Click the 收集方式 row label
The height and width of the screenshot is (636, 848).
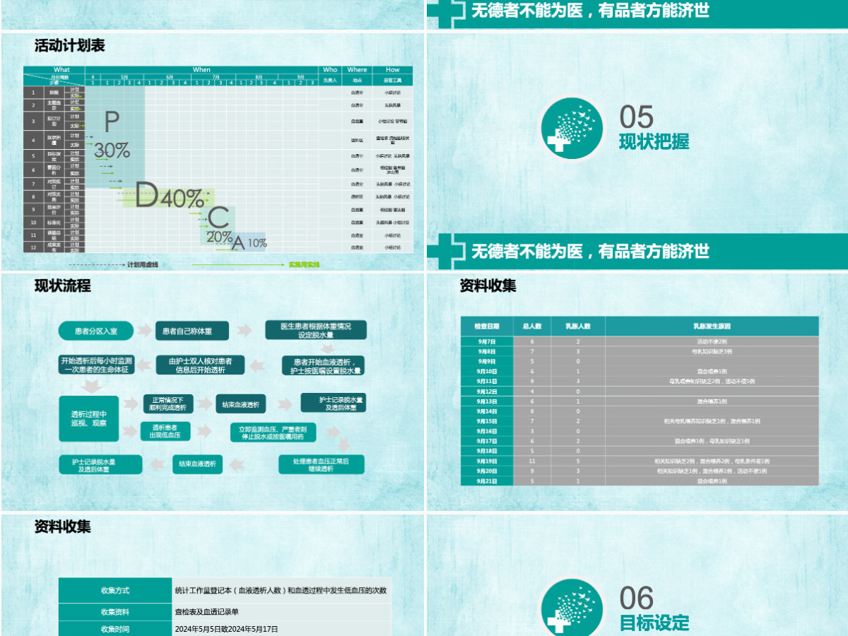[x=115, y=591]
